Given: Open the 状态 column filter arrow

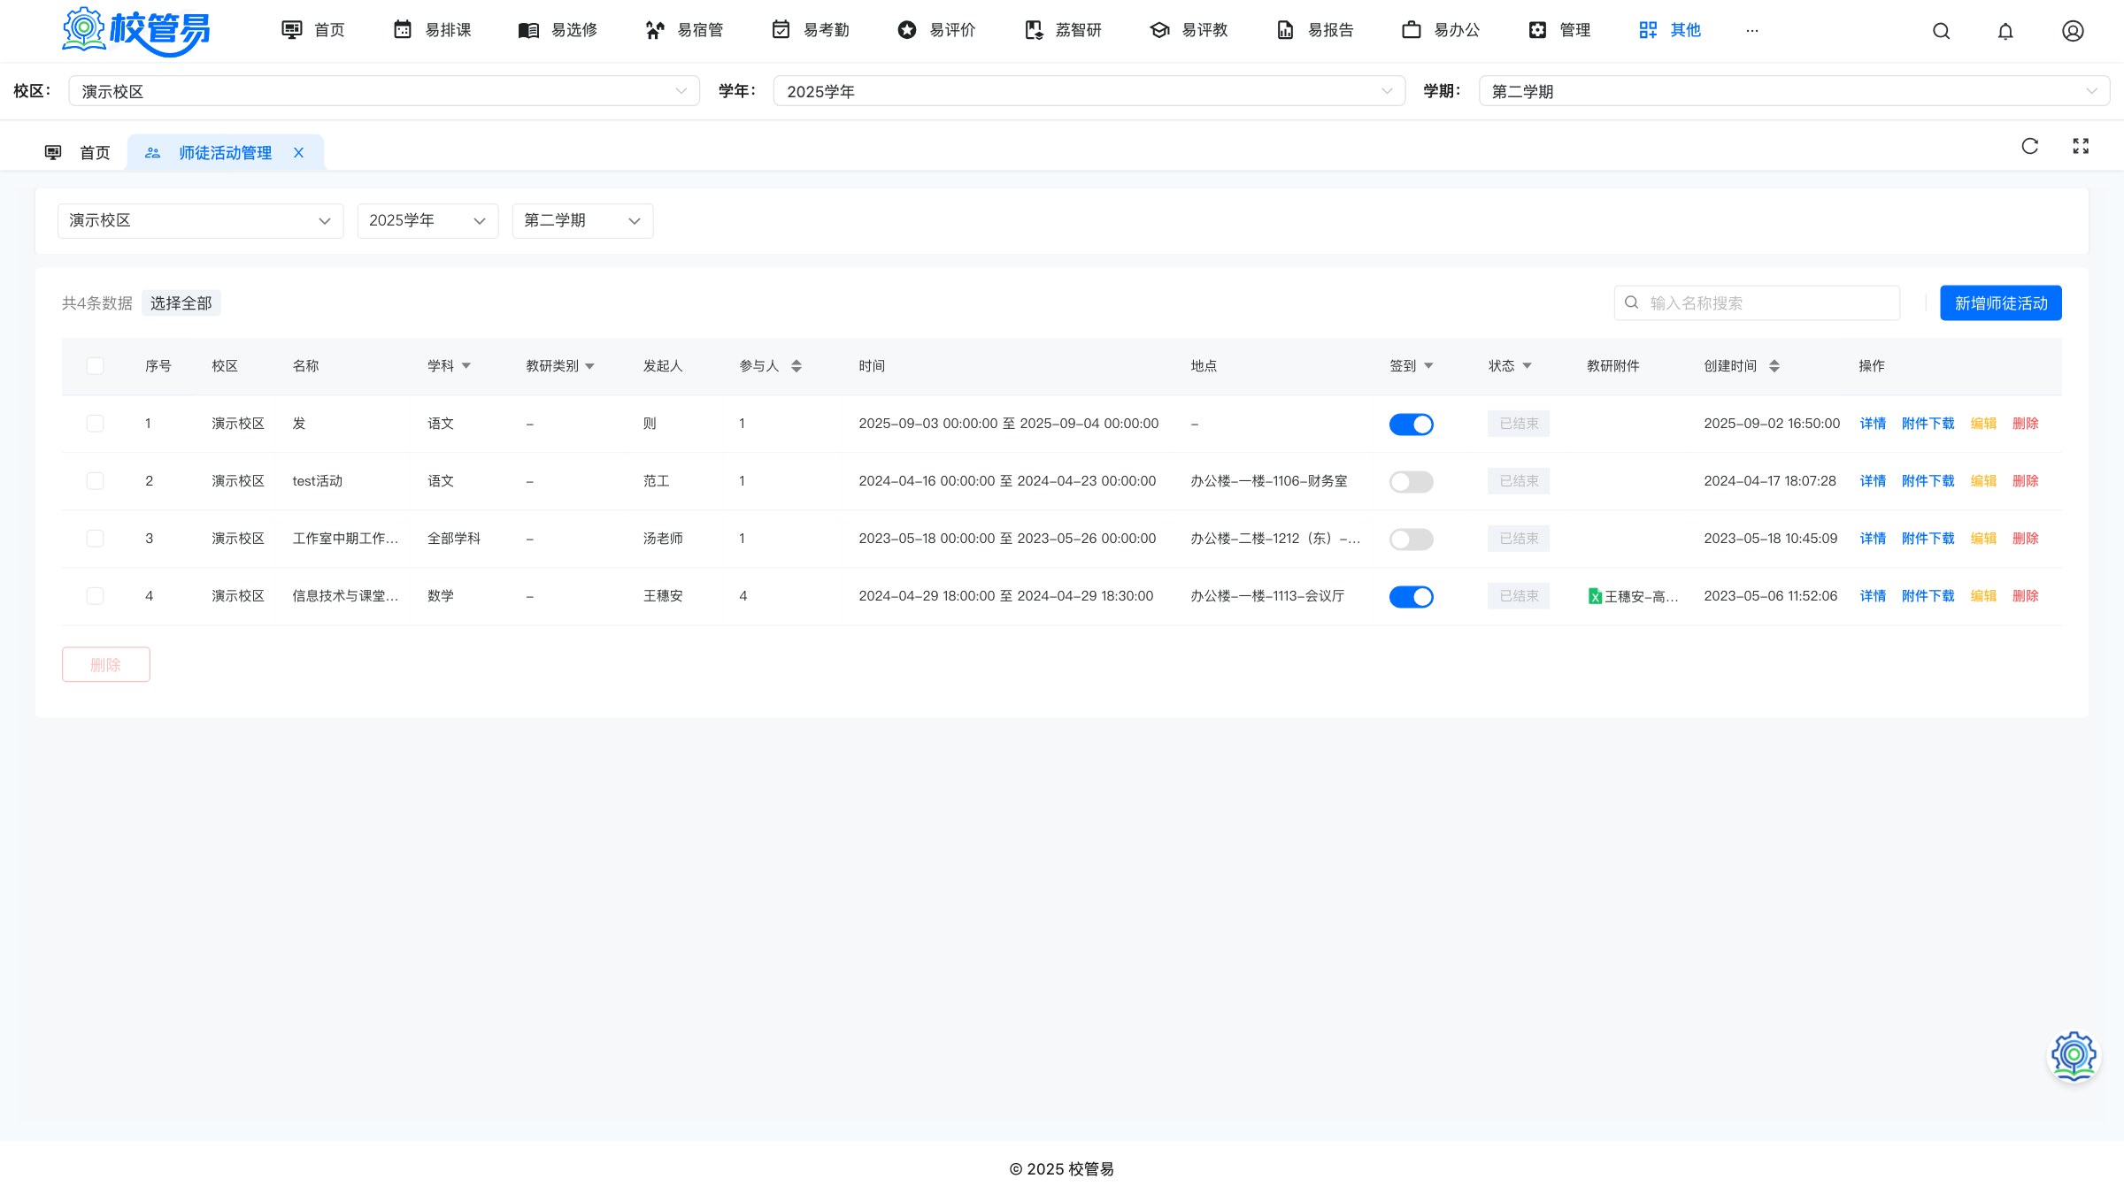Looking at the screenshot, I should (x=1527, y=366).
